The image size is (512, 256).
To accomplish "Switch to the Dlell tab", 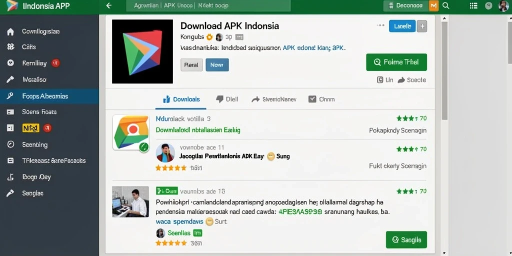I will (227, 99).
